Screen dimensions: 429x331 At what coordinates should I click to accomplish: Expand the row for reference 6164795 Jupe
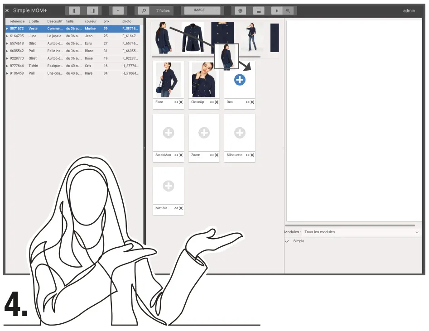tap(7, 36)
